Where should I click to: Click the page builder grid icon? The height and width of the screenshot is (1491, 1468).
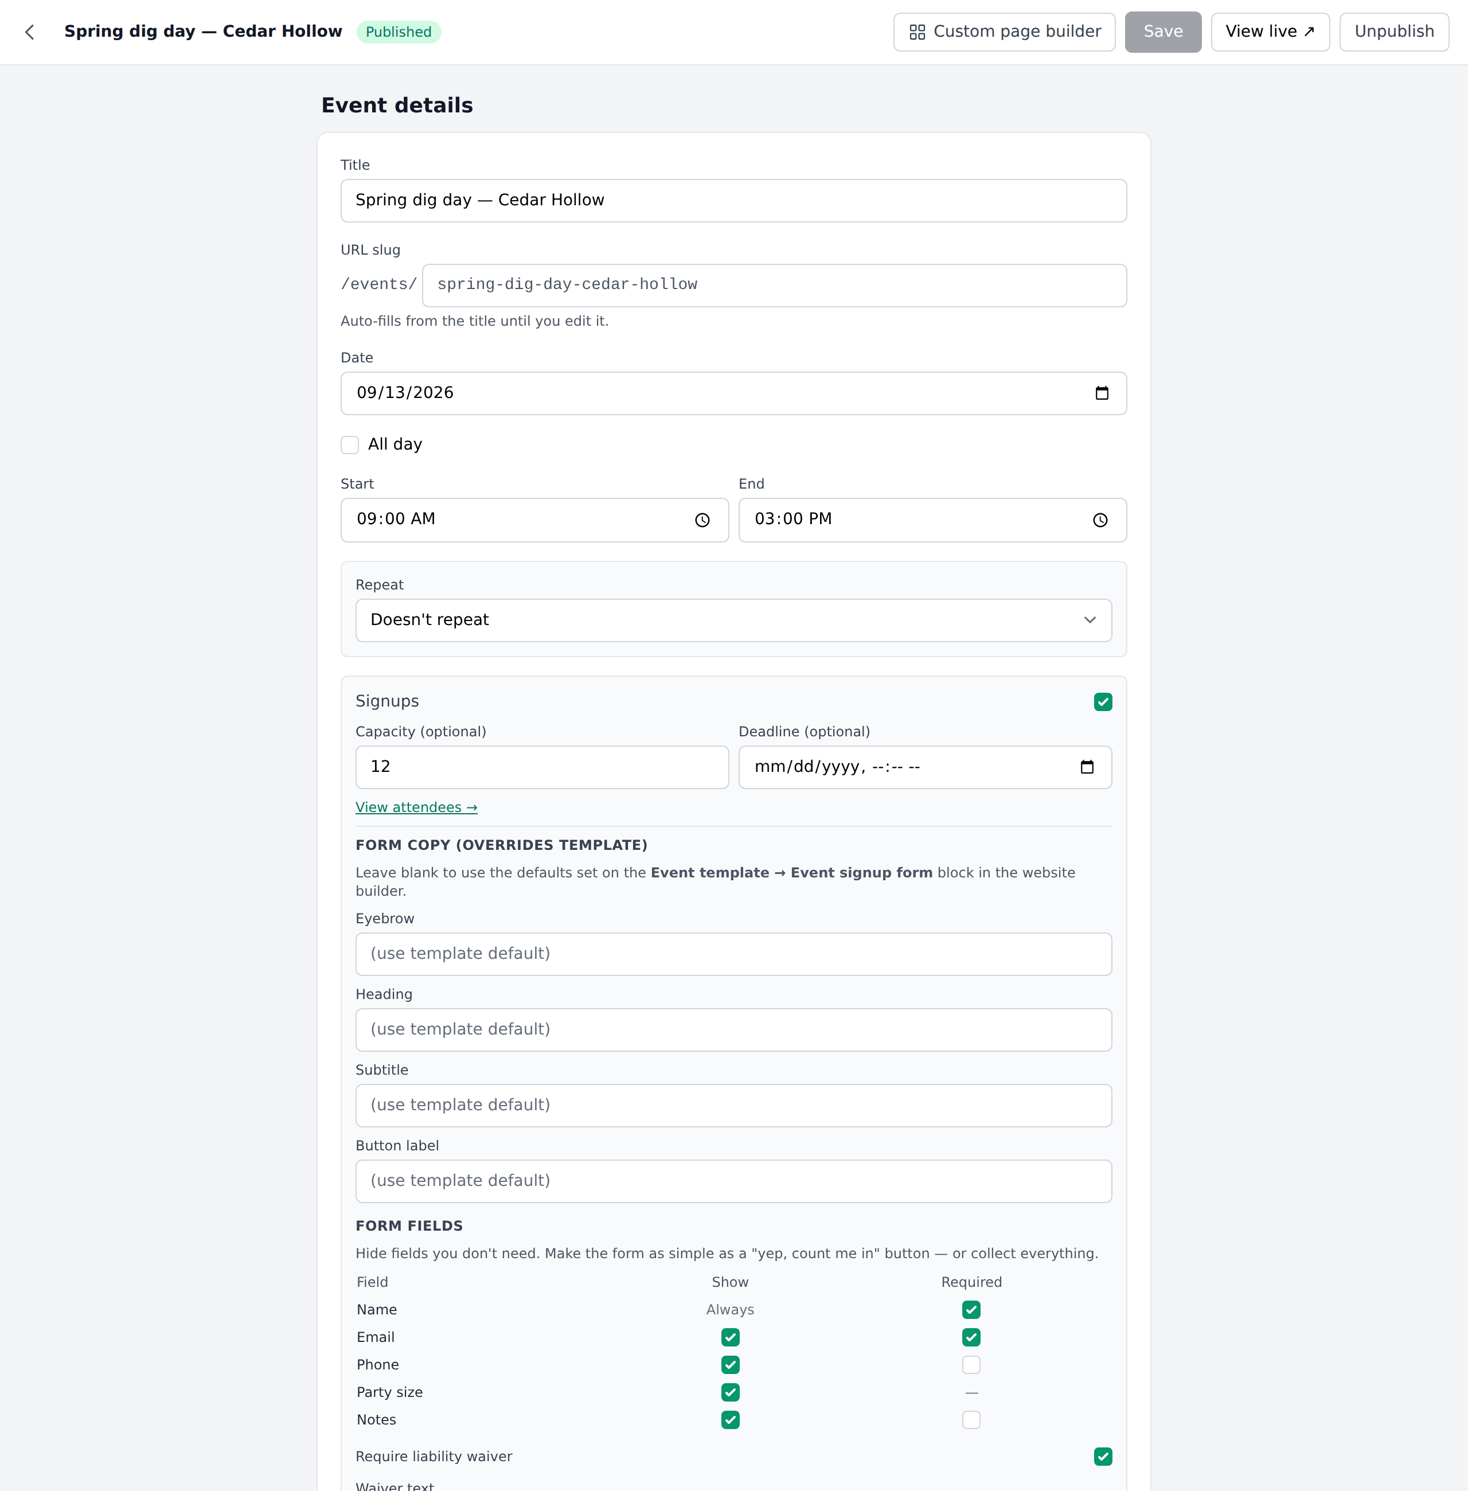(917, 32)
